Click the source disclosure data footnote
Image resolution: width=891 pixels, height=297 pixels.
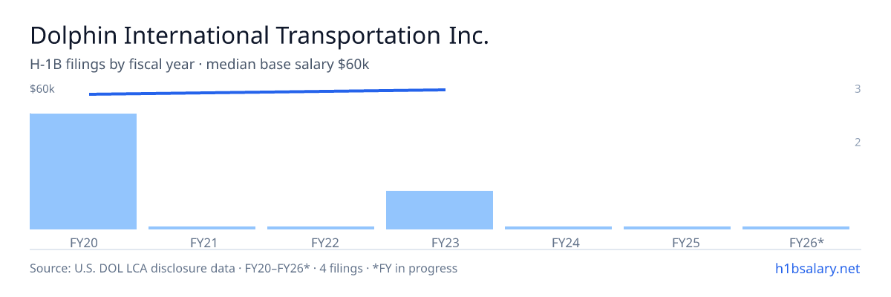(244, 268)
